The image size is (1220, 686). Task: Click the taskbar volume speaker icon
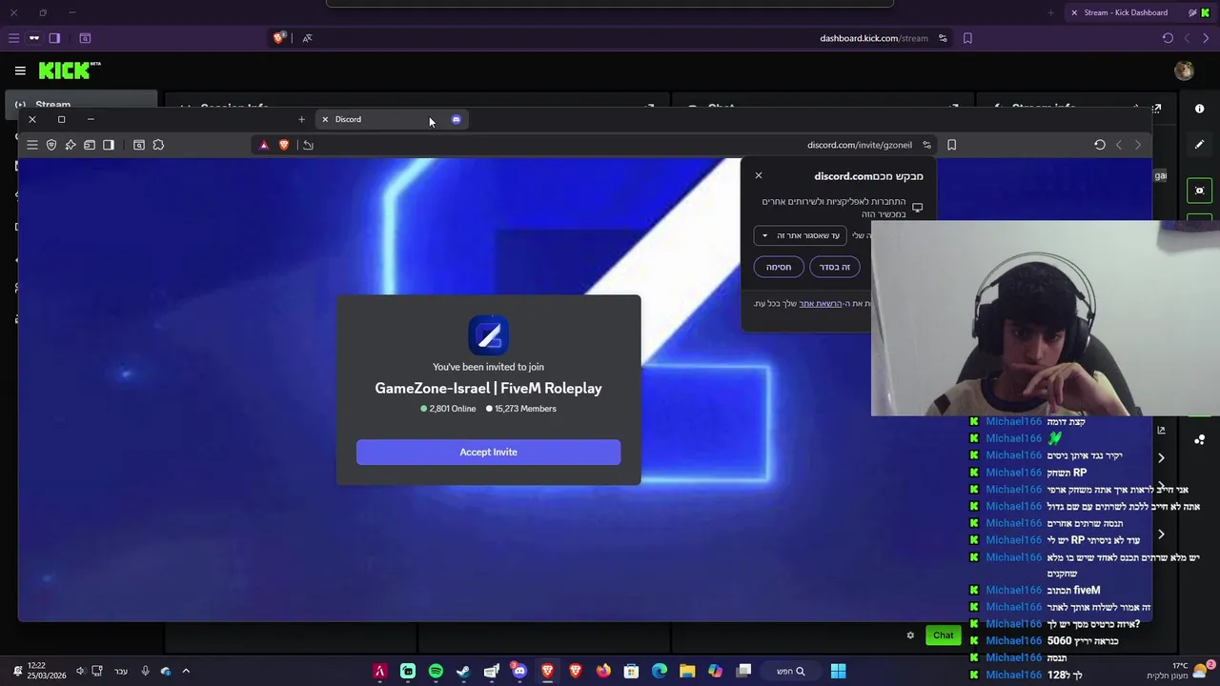pos(80,671)
